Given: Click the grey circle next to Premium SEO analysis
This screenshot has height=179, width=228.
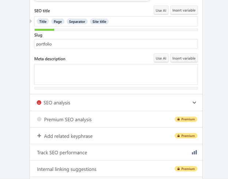Looking at the screenshot, I should [x=39, y=119].
